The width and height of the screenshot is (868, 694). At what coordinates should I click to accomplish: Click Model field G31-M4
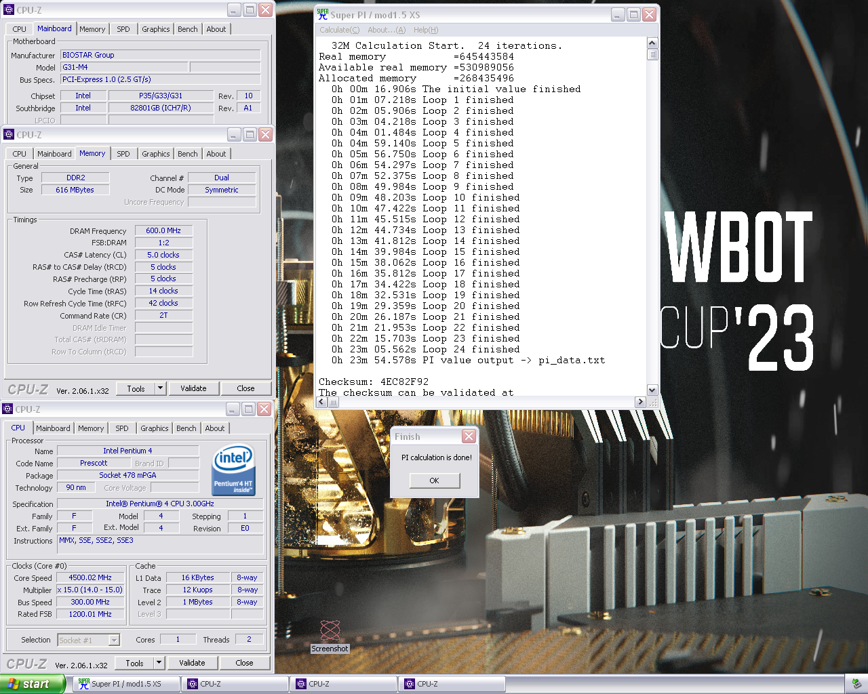pos(124,67)
